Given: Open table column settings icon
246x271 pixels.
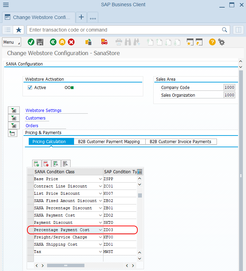Looking at the screenshot, I should point(139,172).
